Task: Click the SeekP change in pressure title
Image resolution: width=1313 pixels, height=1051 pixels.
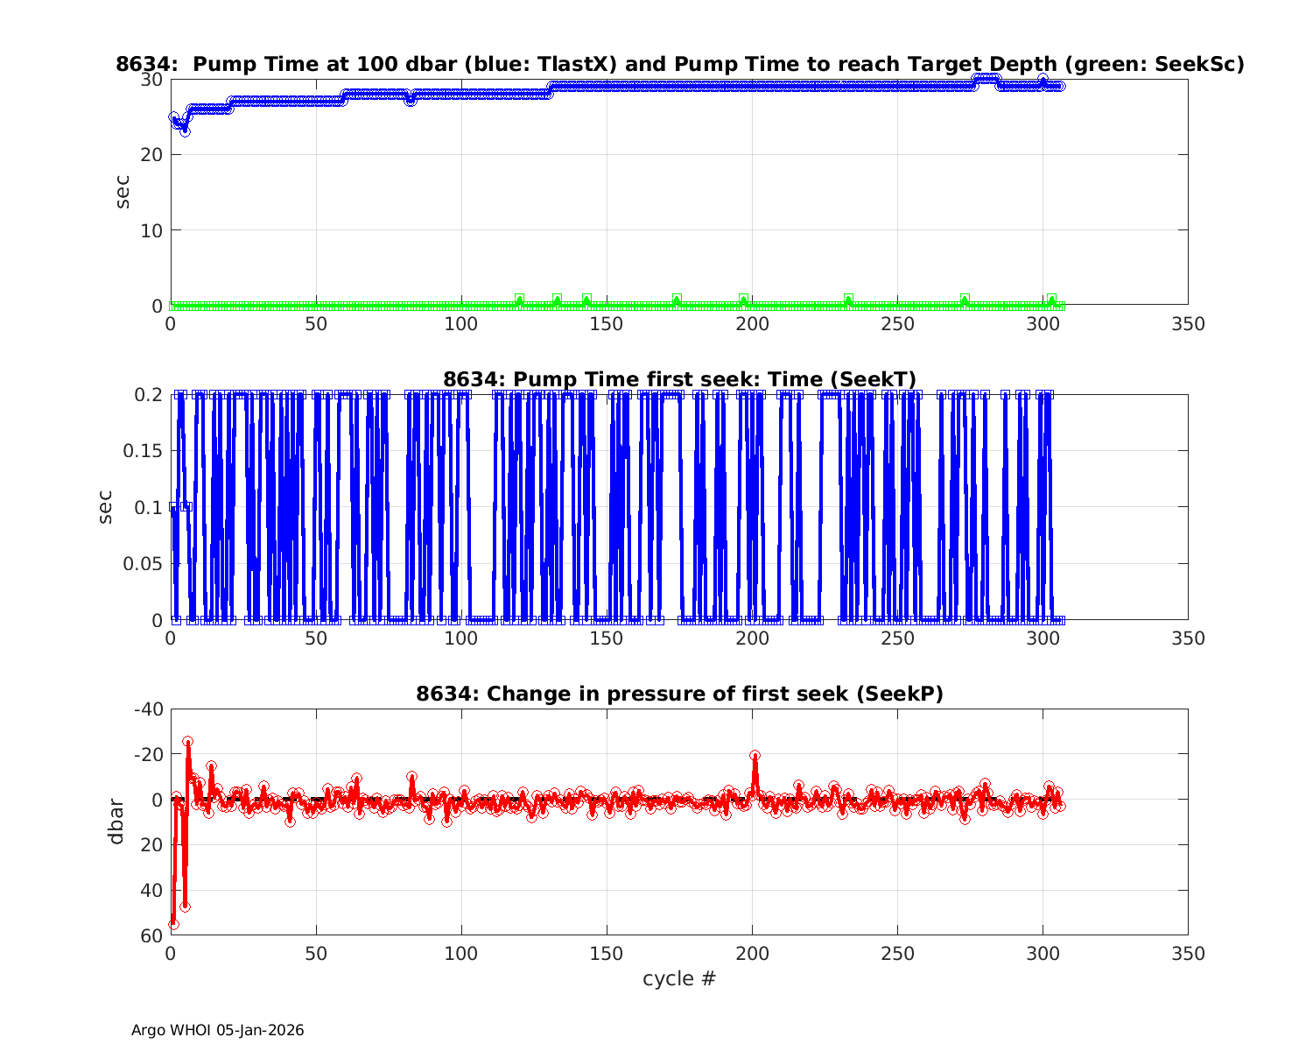Action: (679, 694)
